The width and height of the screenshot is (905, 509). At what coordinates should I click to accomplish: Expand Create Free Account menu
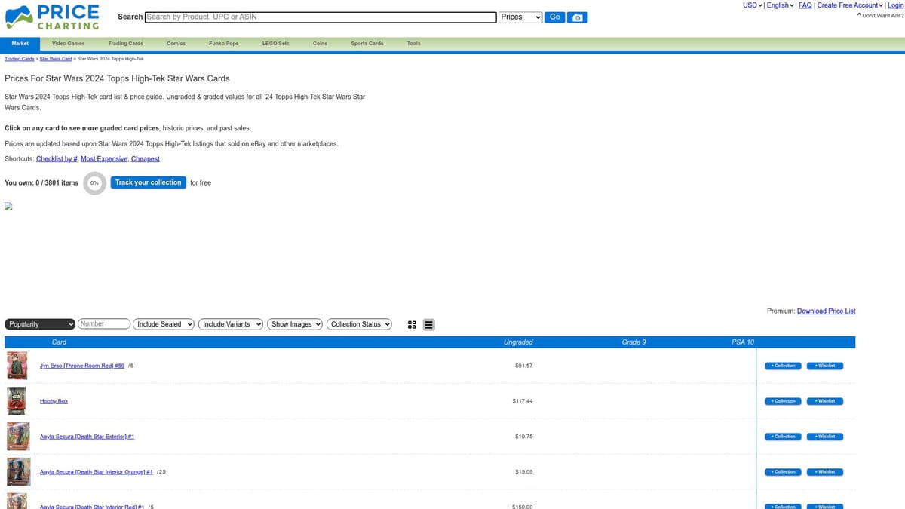point(850,5)
